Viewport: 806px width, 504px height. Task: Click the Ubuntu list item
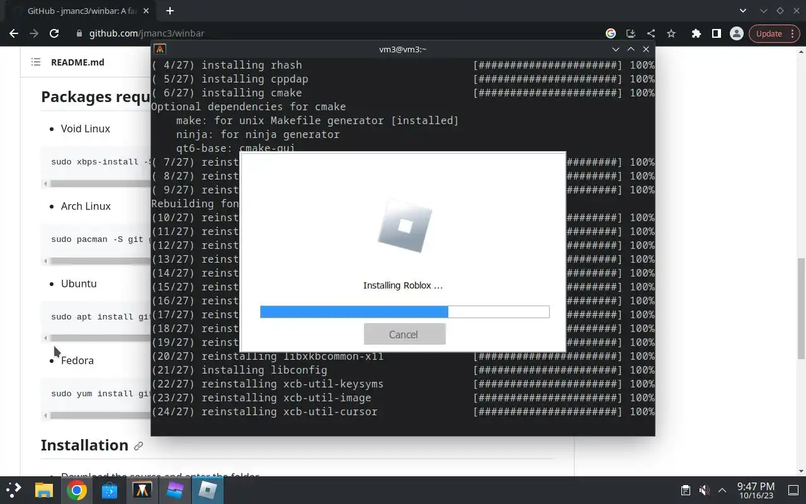point(79,283)
